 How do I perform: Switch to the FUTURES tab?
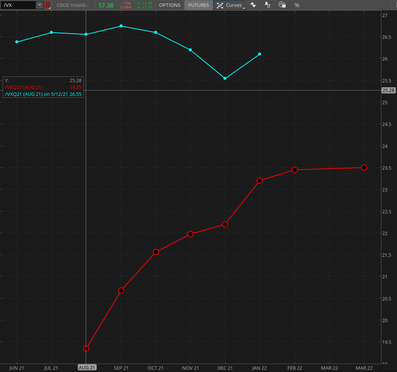[198, 5]
